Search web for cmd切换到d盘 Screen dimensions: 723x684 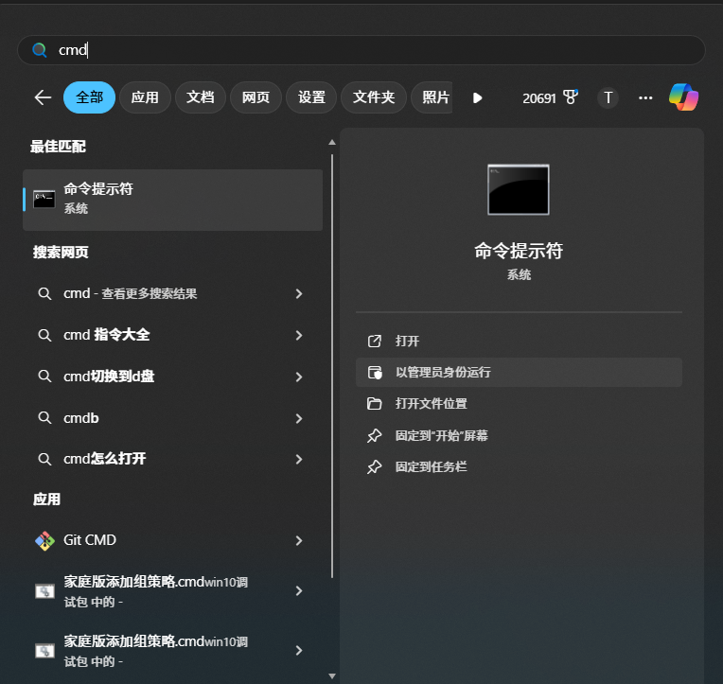pyautogui.click(x=172, y=377)
